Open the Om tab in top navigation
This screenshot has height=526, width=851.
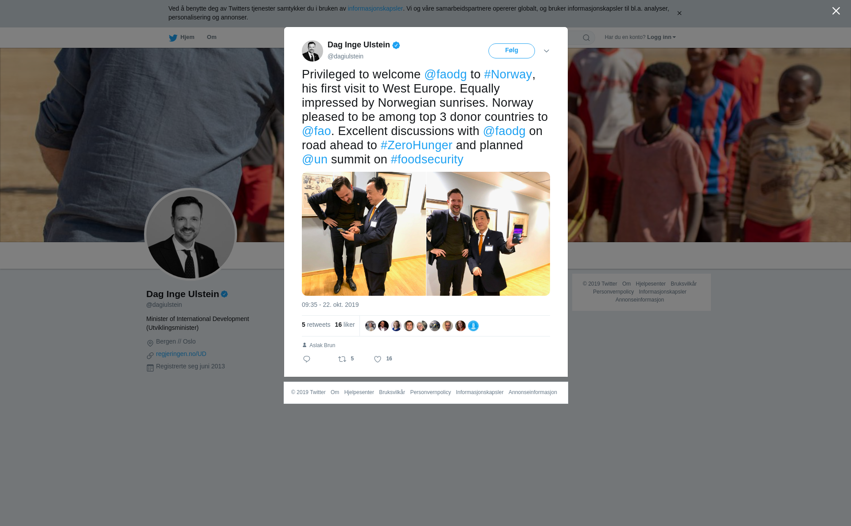point(211,37)
